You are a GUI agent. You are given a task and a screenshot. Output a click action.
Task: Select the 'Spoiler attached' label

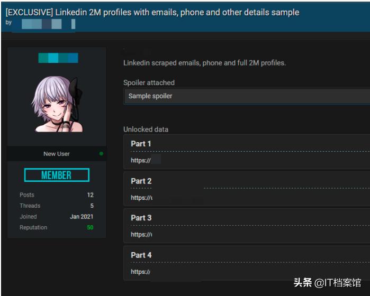149,82
